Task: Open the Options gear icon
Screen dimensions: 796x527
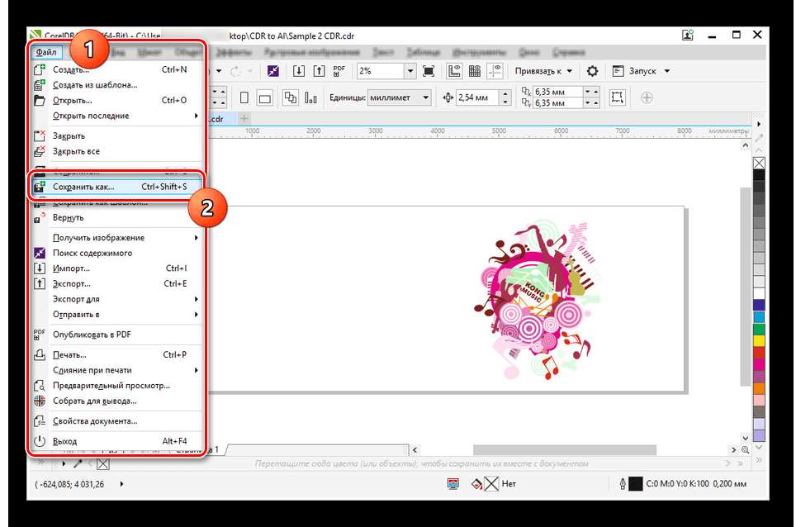Action: tap(592, 71)
